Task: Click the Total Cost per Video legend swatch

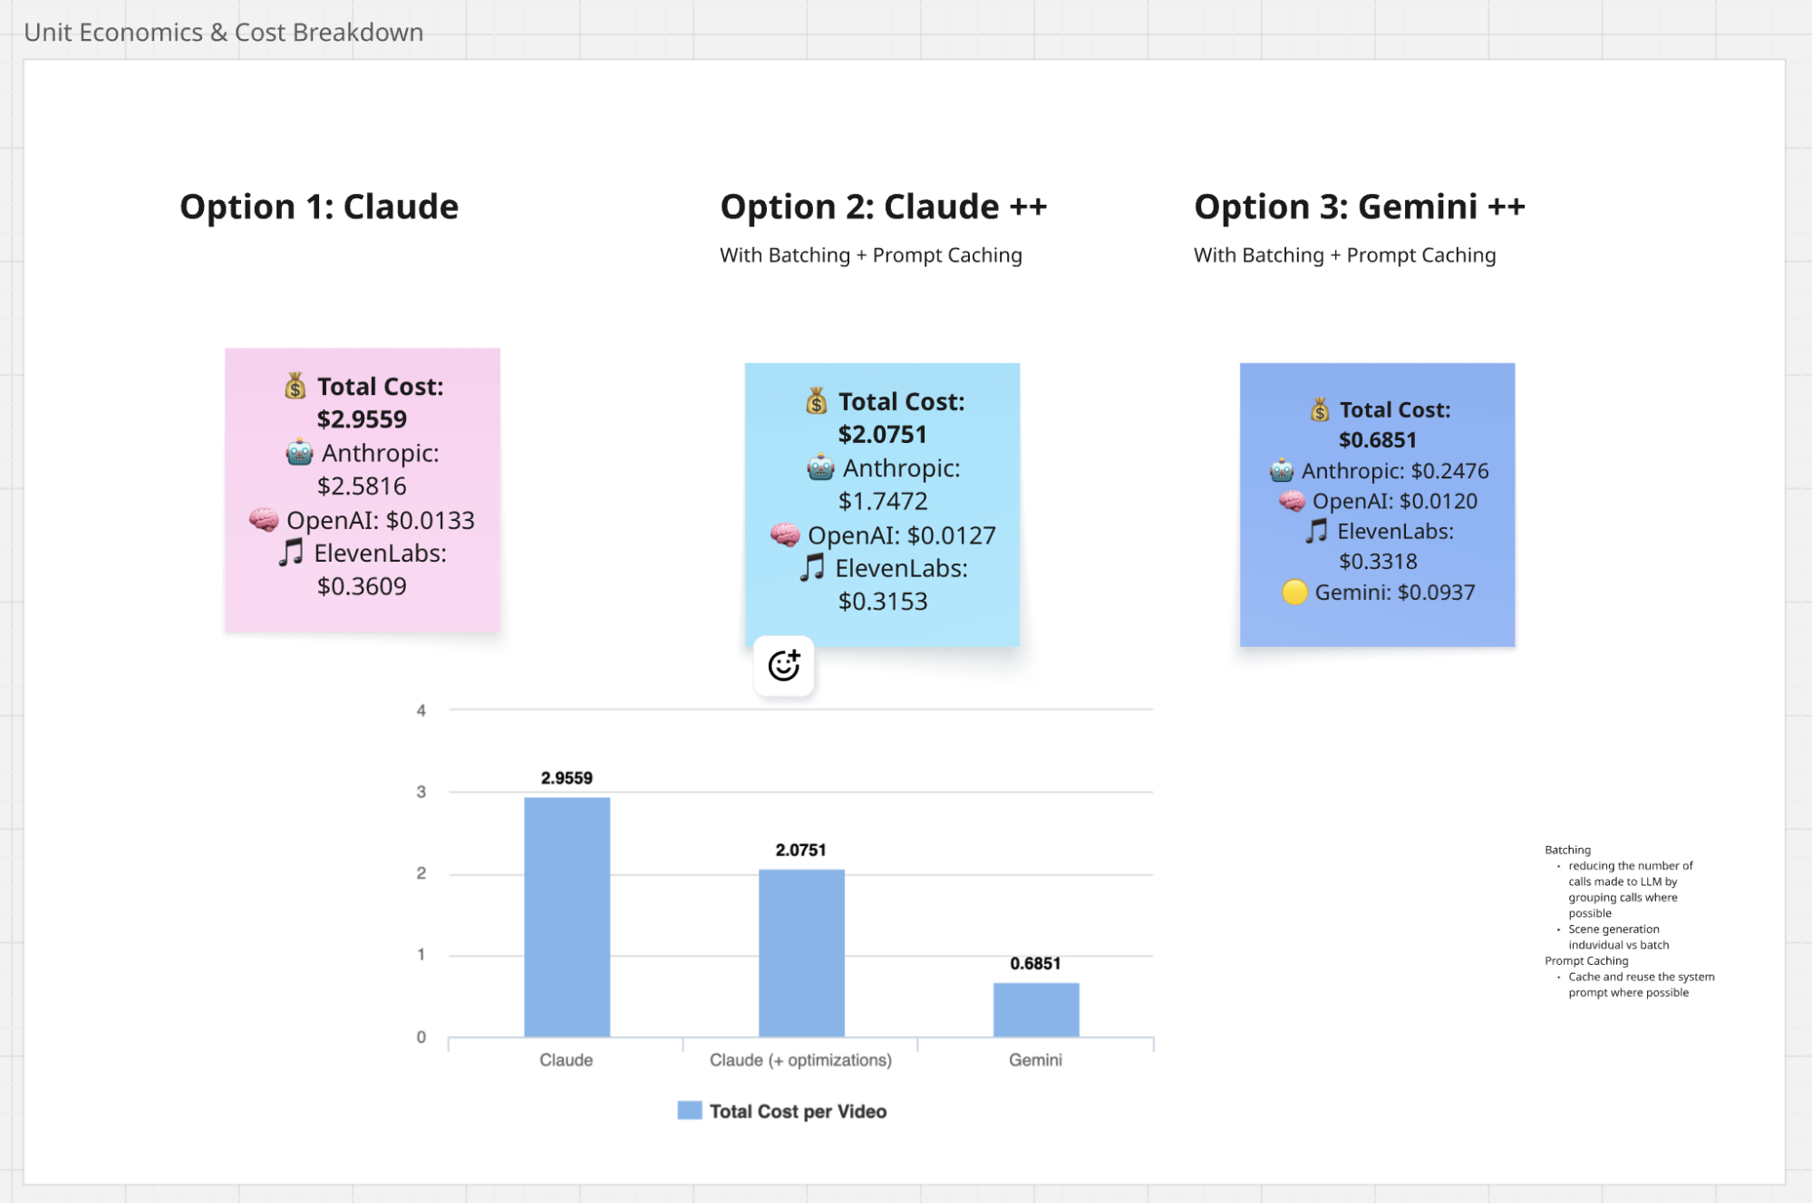Action: point(690,1111)
